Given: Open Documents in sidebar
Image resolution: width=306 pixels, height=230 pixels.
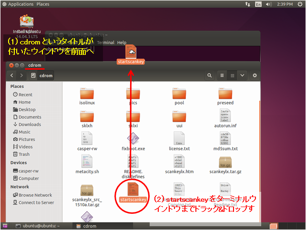Looking at the screenshot, I should [x=27, y=117].
